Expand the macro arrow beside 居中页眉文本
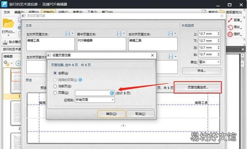The height and width of the screenshot is (149, 247). (124, 33)
